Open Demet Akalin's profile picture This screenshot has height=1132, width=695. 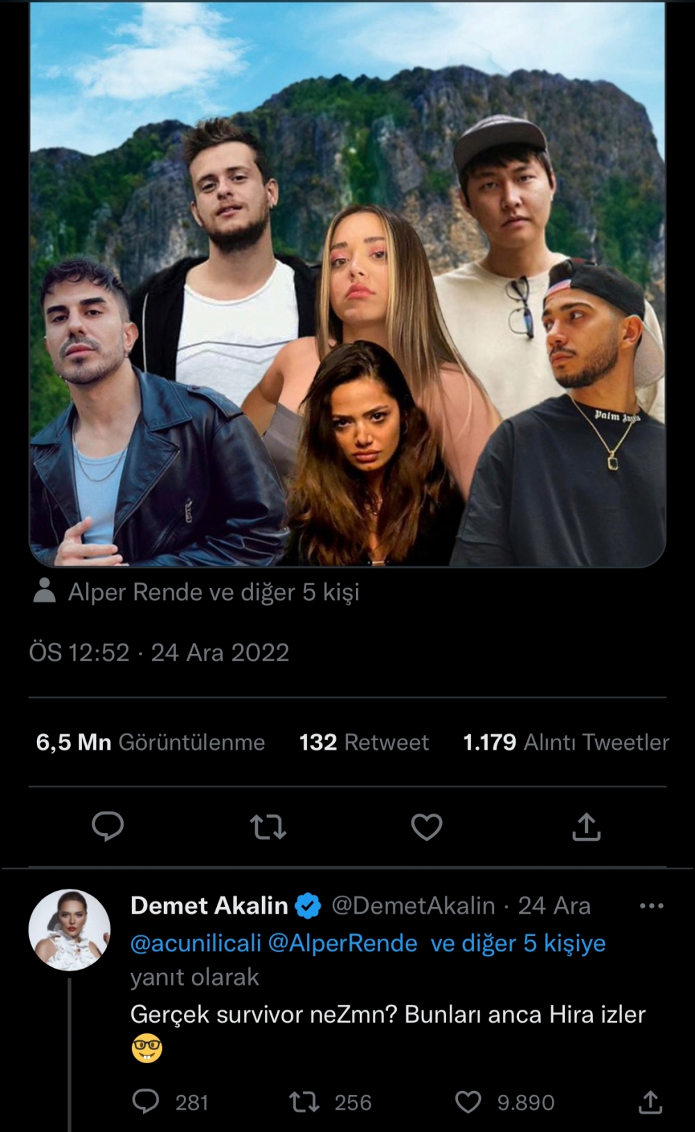pos(69,930)
